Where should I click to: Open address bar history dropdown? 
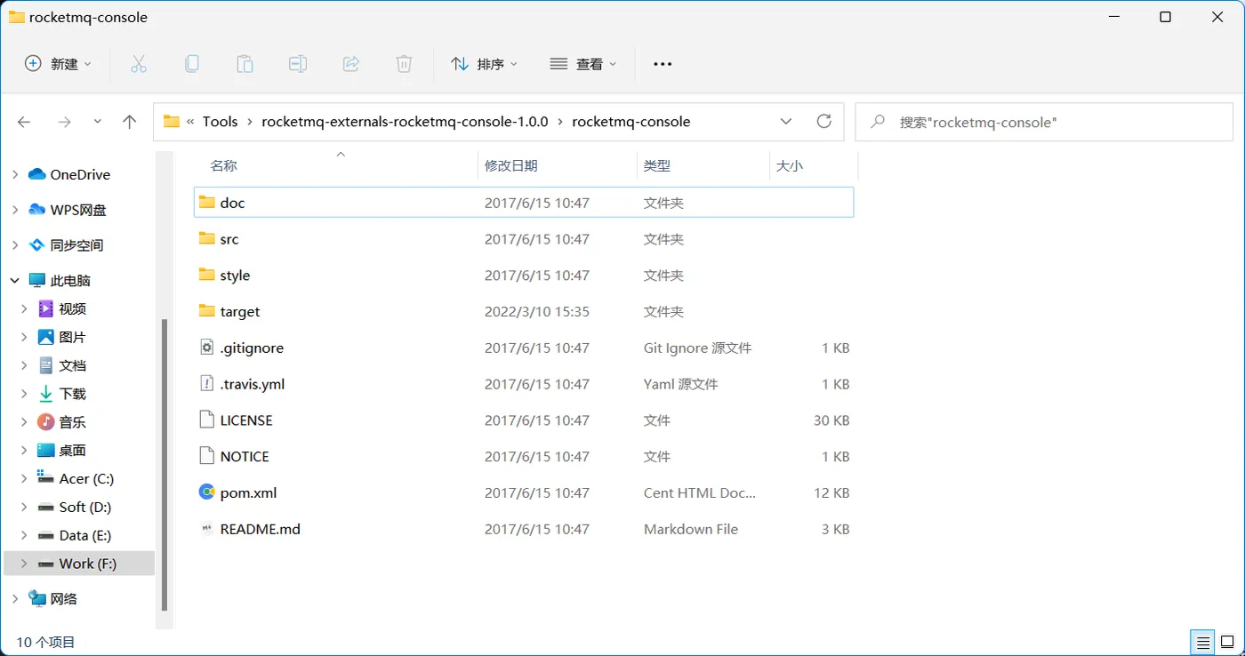(x=786, y=122)
